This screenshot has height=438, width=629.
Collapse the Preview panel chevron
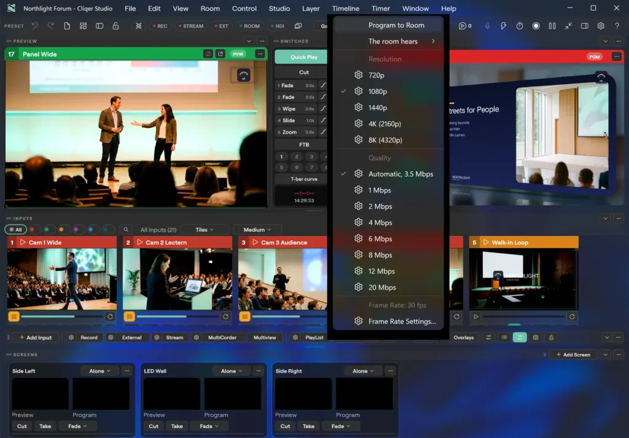click(249, 41)
